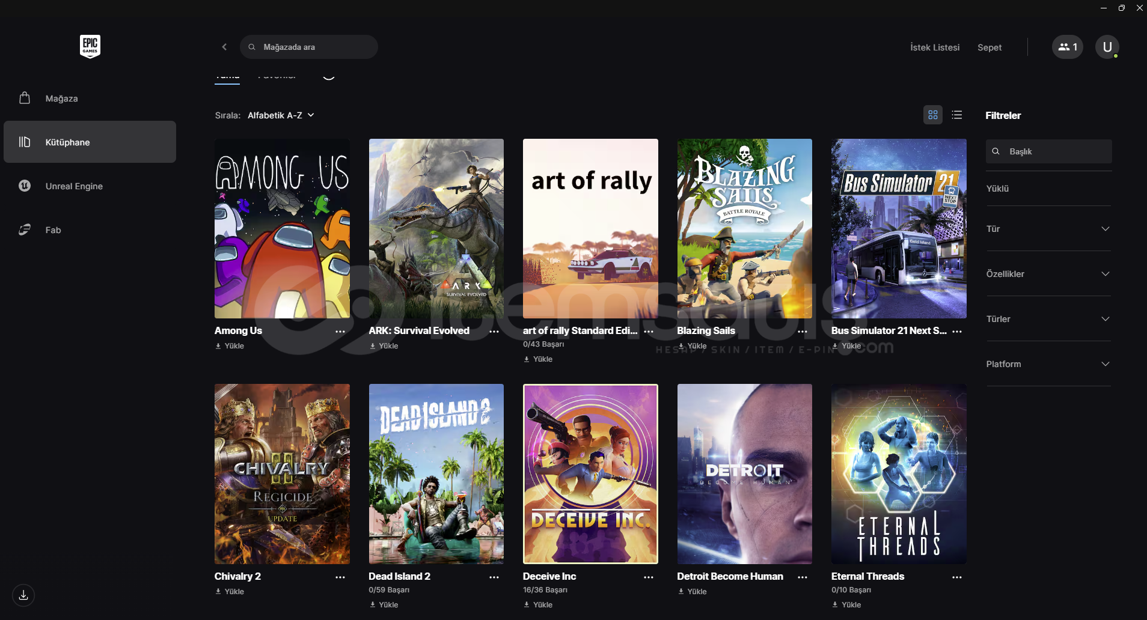Go back using the back arrow

[224, 47]
